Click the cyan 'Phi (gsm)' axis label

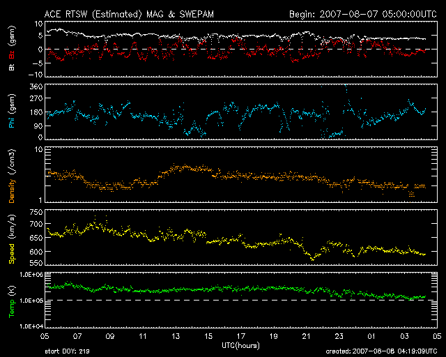pyautogui.click(x=12, y=111)
